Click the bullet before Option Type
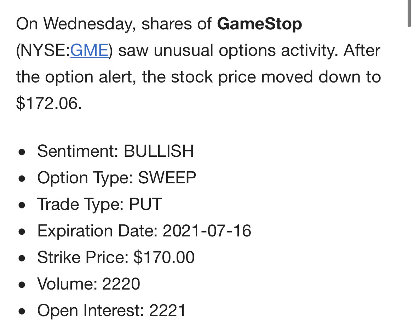 click(22, 178)
